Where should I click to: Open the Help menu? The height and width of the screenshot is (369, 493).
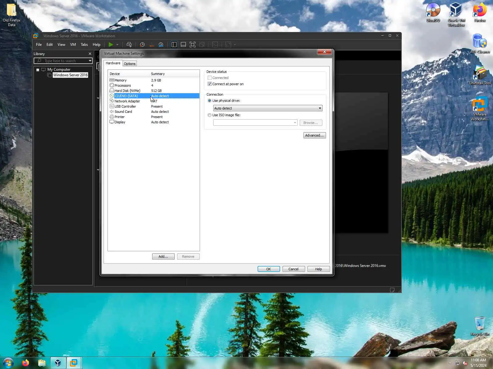(x=96, y=45)
